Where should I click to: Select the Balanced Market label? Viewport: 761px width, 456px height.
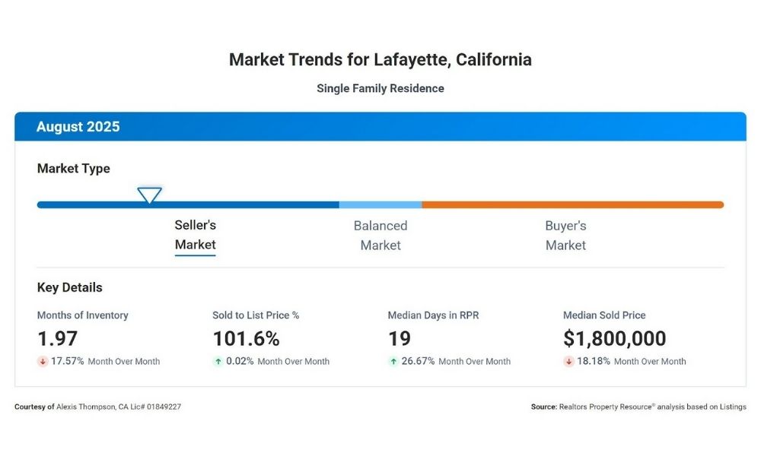380,236
